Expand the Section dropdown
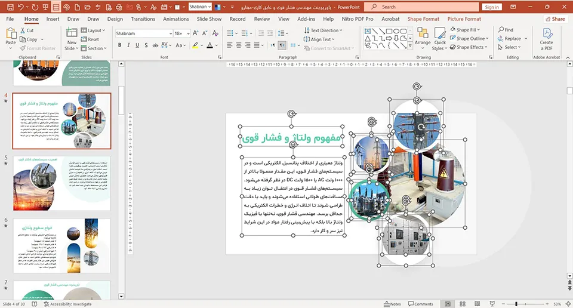Screen dimensions: 573x308 94,48
